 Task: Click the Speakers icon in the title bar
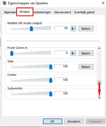pos(5,3)
